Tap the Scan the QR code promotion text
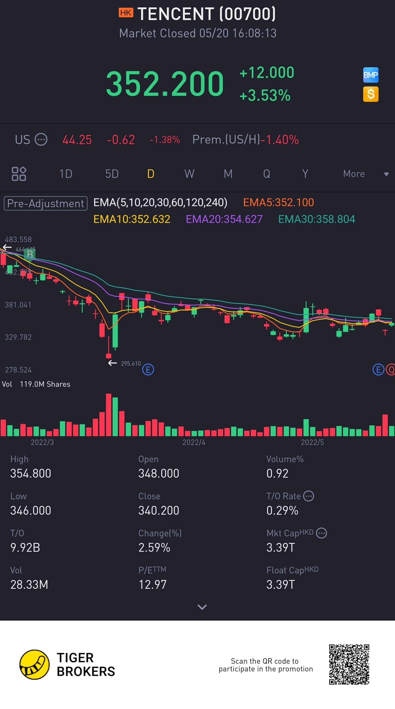Image resolution: width=395 pixels, height=709 pixels. 266,665
